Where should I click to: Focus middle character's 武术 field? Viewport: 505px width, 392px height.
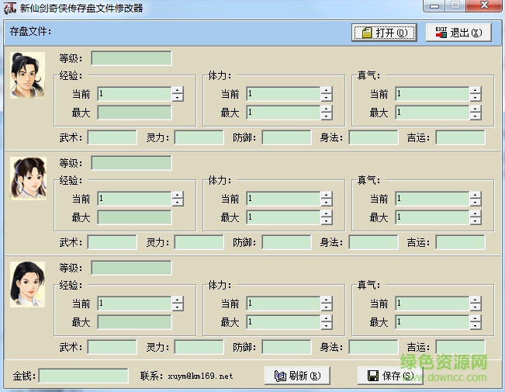click(112, 242)
